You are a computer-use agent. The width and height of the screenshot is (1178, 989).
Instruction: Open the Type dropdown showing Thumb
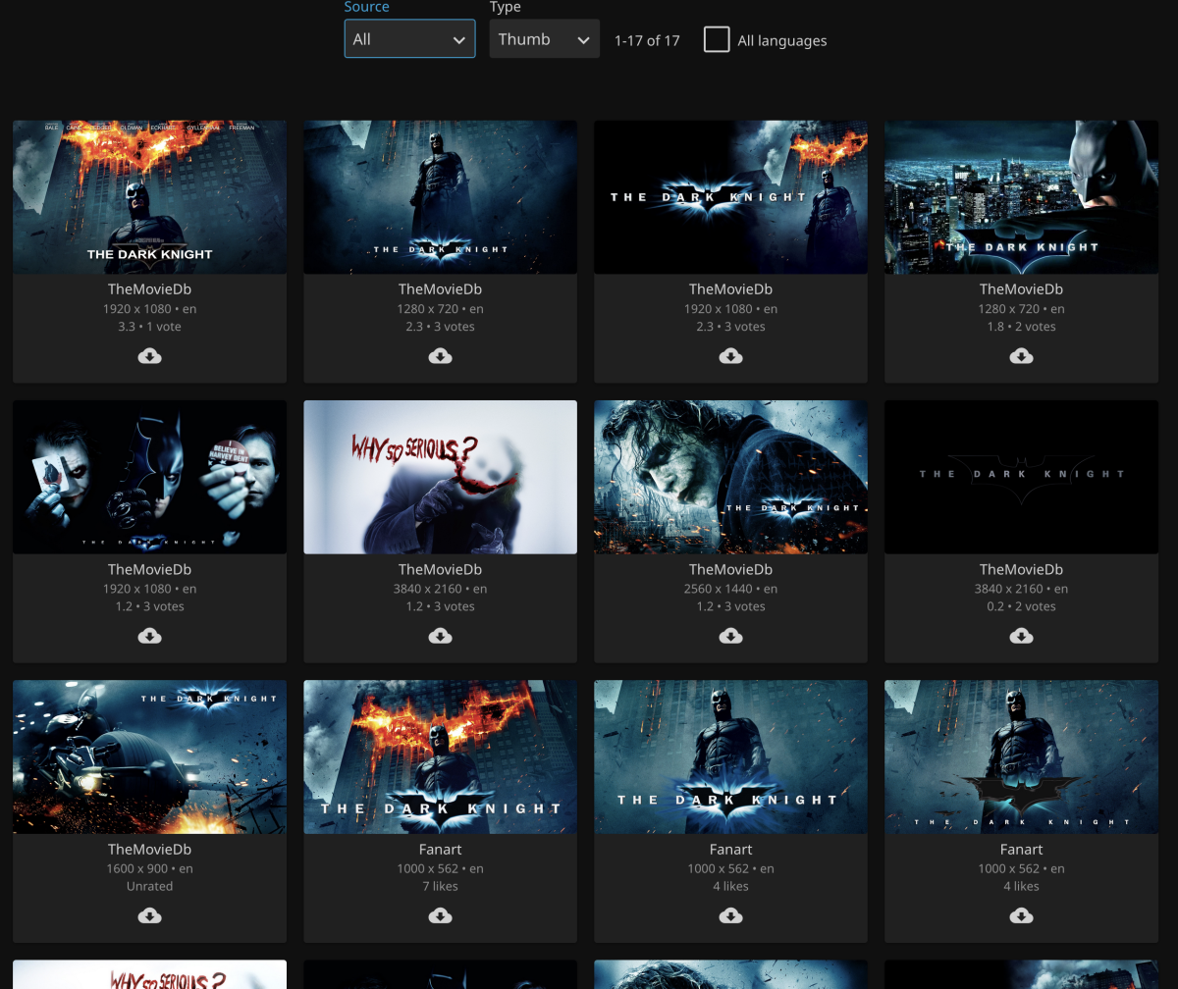[x=544, y=38]
